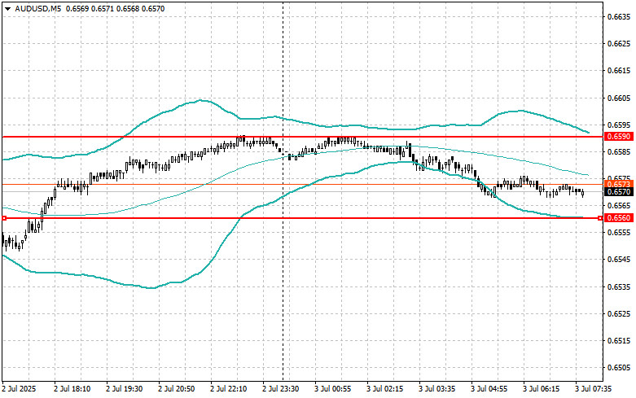Grab the left handle of 0.6560 line
The width and height of the screenshot is (636, 398).
tap(4, 218)
